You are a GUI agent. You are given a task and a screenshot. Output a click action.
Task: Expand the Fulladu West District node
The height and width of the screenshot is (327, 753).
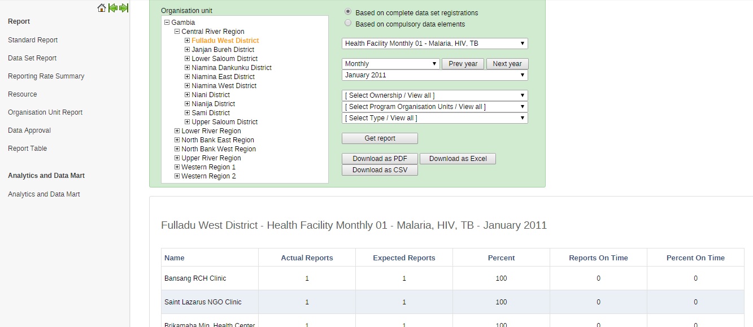point(187,41)
